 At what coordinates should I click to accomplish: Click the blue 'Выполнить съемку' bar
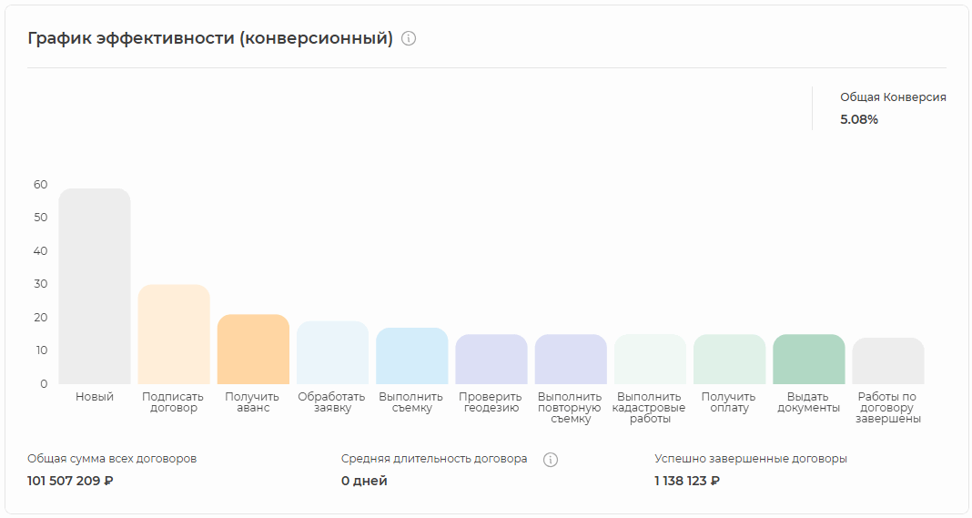(x=411, y=356)
